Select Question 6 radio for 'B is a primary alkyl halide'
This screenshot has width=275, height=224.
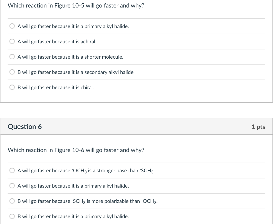pyautogui.click(x=12, y=216)
